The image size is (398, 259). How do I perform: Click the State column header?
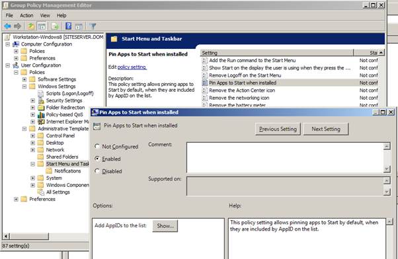coord(366,53)
